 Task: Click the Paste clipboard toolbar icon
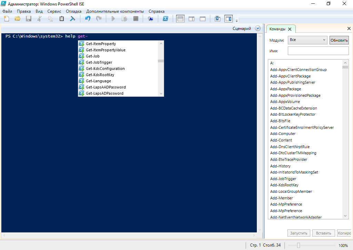pos(62,19)
